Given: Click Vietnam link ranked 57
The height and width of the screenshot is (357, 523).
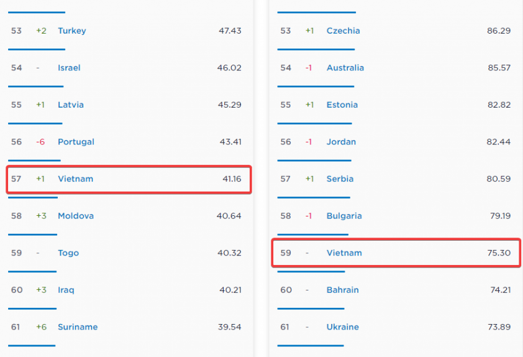Looking at the screenshot, I should pyautogui.click(x=75, y=178).
